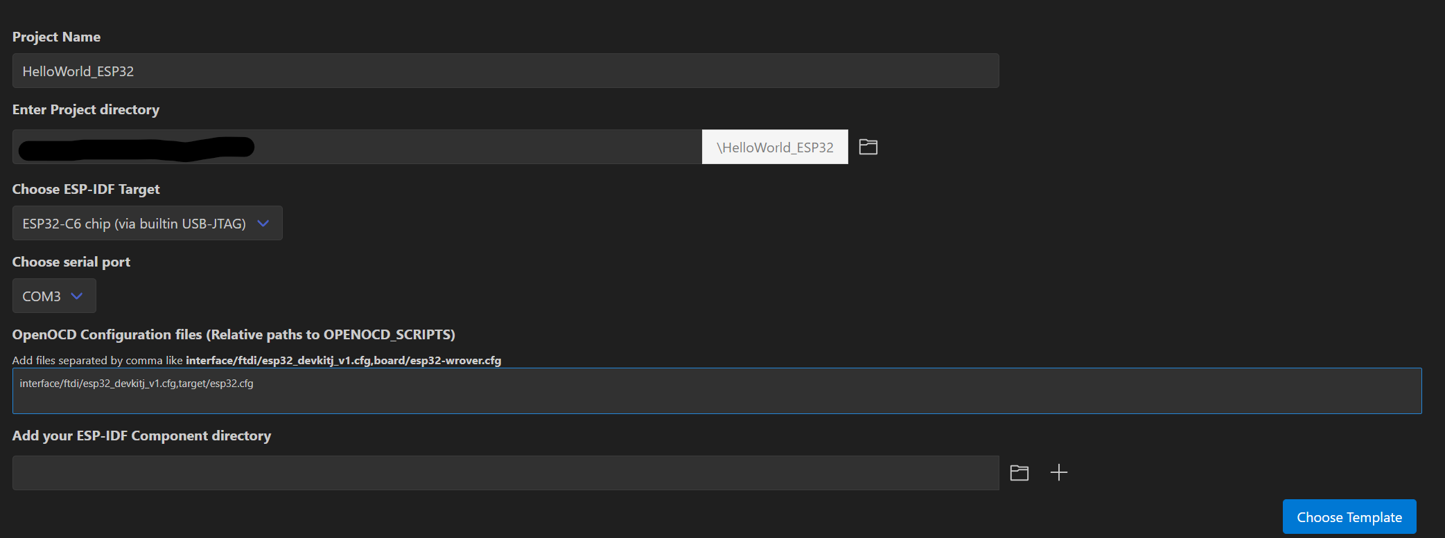Click the folder icon beside the component directory field
1445x538 pixels.
pyautogui.click(x=1019, y=473)
